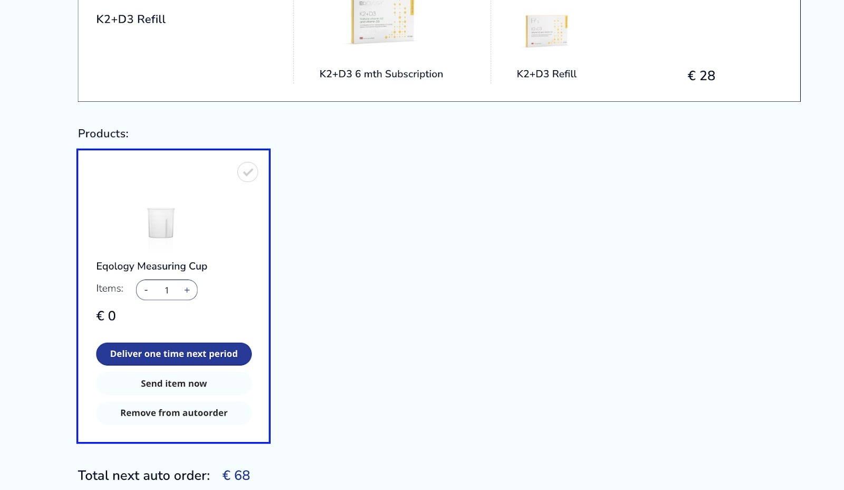844x490 pixels.
Task: Select the € 0 price on cup card
Action: coord(106,316)
